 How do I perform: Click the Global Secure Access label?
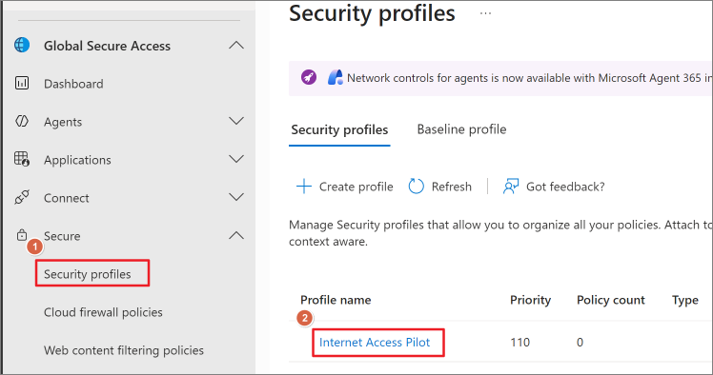tap(107, 46)
